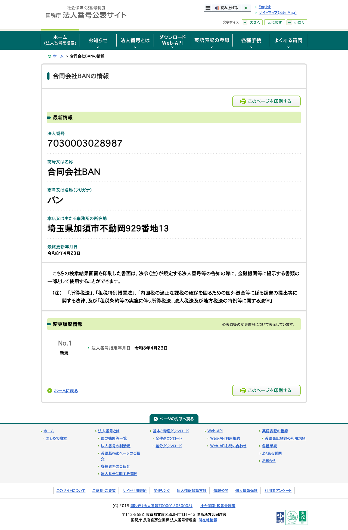The image size is (348, 530).
Task: Open 関連リンク link
Action: pos(162,491)
